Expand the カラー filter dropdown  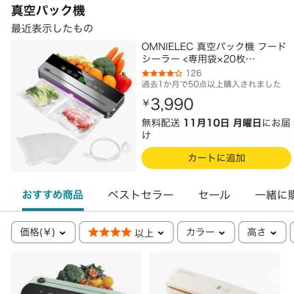206,232
